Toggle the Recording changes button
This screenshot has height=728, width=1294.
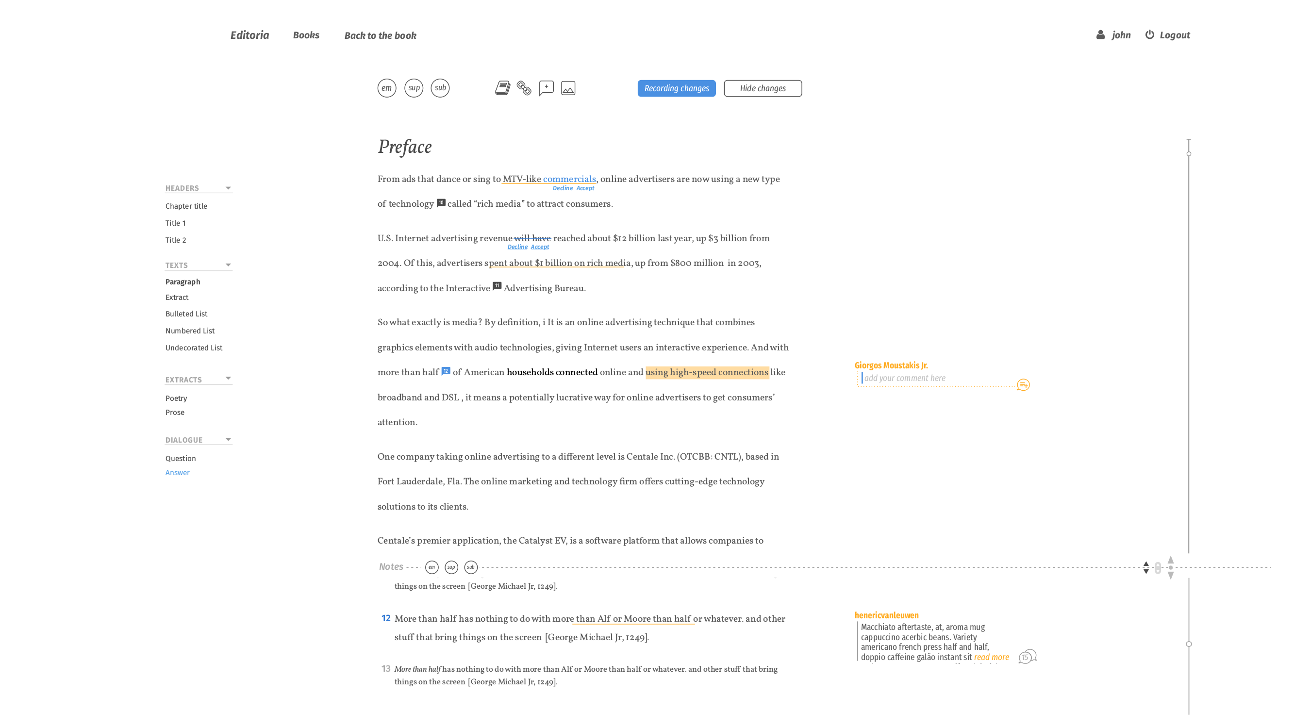click(x=676, y=88)
